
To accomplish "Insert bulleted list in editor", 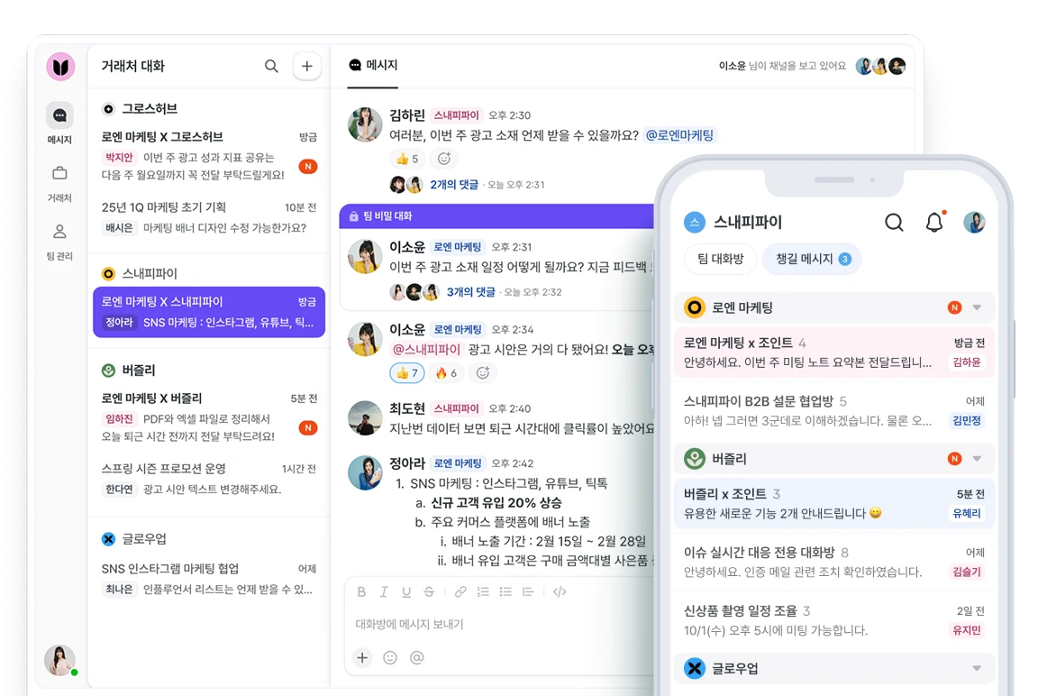I will (x=505, y=591).
